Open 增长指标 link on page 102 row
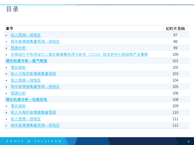The image size is (194, 145). [x=18, y=67]
